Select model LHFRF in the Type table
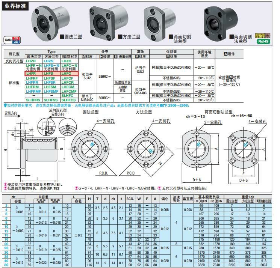Viewport: 280px width, 268px height. 32,78
